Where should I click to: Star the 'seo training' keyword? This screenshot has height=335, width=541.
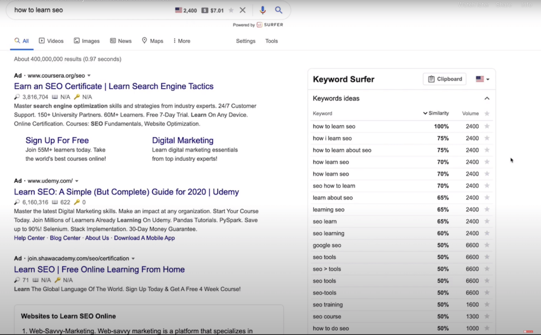point(487,305)
